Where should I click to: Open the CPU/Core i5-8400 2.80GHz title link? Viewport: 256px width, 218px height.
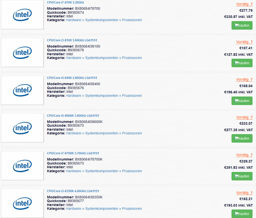click(x=72, y=78)
